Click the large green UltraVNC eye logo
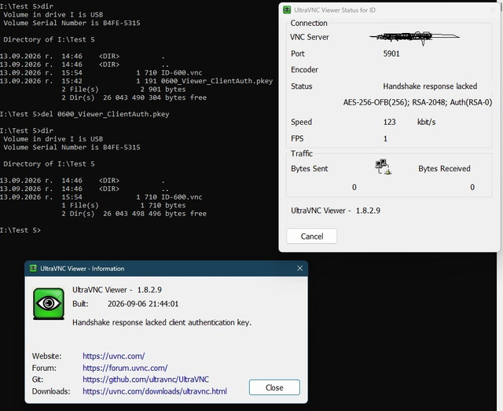 [x=49, y=303]
